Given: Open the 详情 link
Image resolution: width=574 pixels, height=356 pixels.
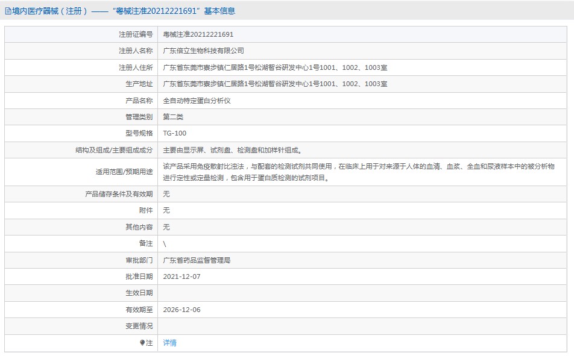Looking at the screenshot, I should [x=170, y=343].
